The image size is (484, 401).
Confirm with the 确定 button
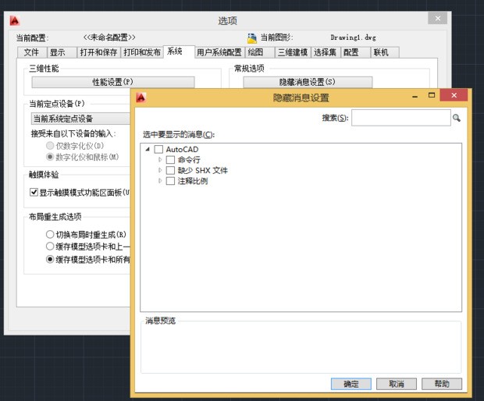[x=351, y=384]
